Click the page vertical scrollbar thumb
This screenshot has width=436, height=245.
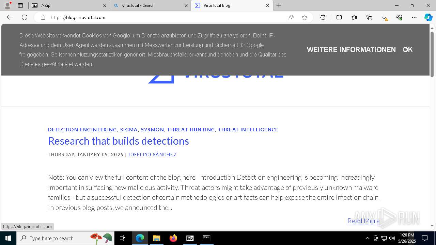point(432,54)
